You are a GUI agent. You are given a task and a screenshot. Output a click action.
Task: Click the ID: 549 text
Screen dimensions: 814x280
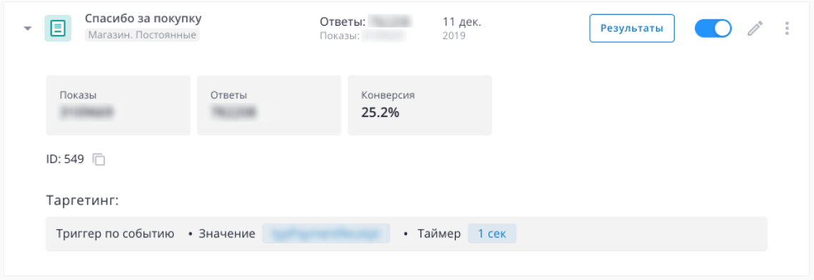tap(65, 160)
